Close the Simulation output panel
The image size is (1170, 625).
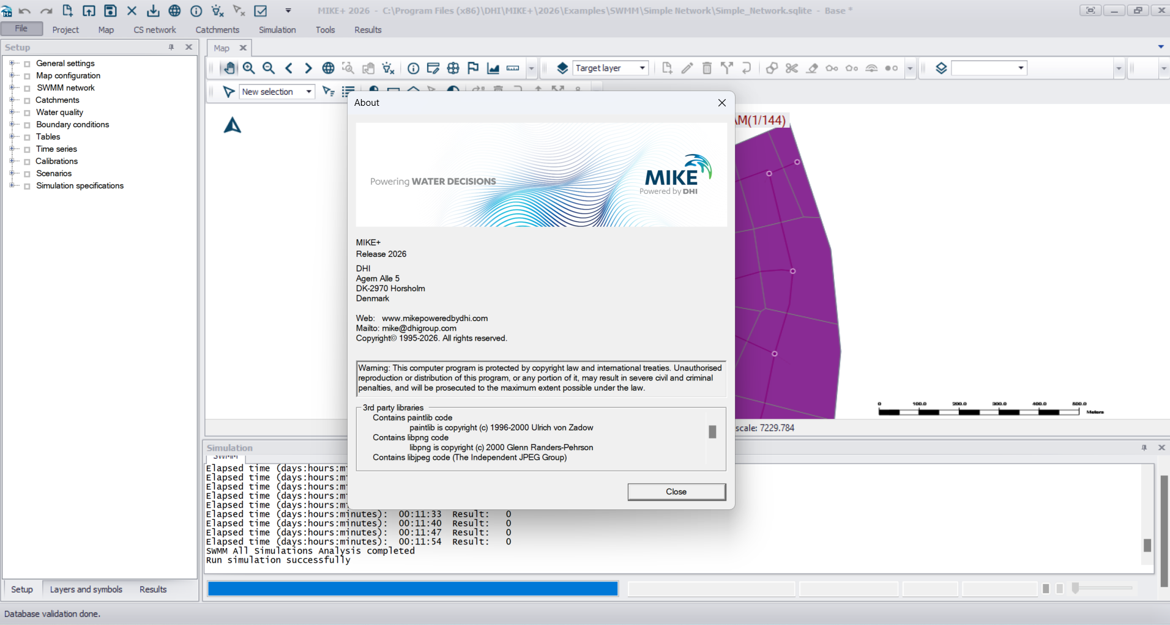tap(1161, 448)
